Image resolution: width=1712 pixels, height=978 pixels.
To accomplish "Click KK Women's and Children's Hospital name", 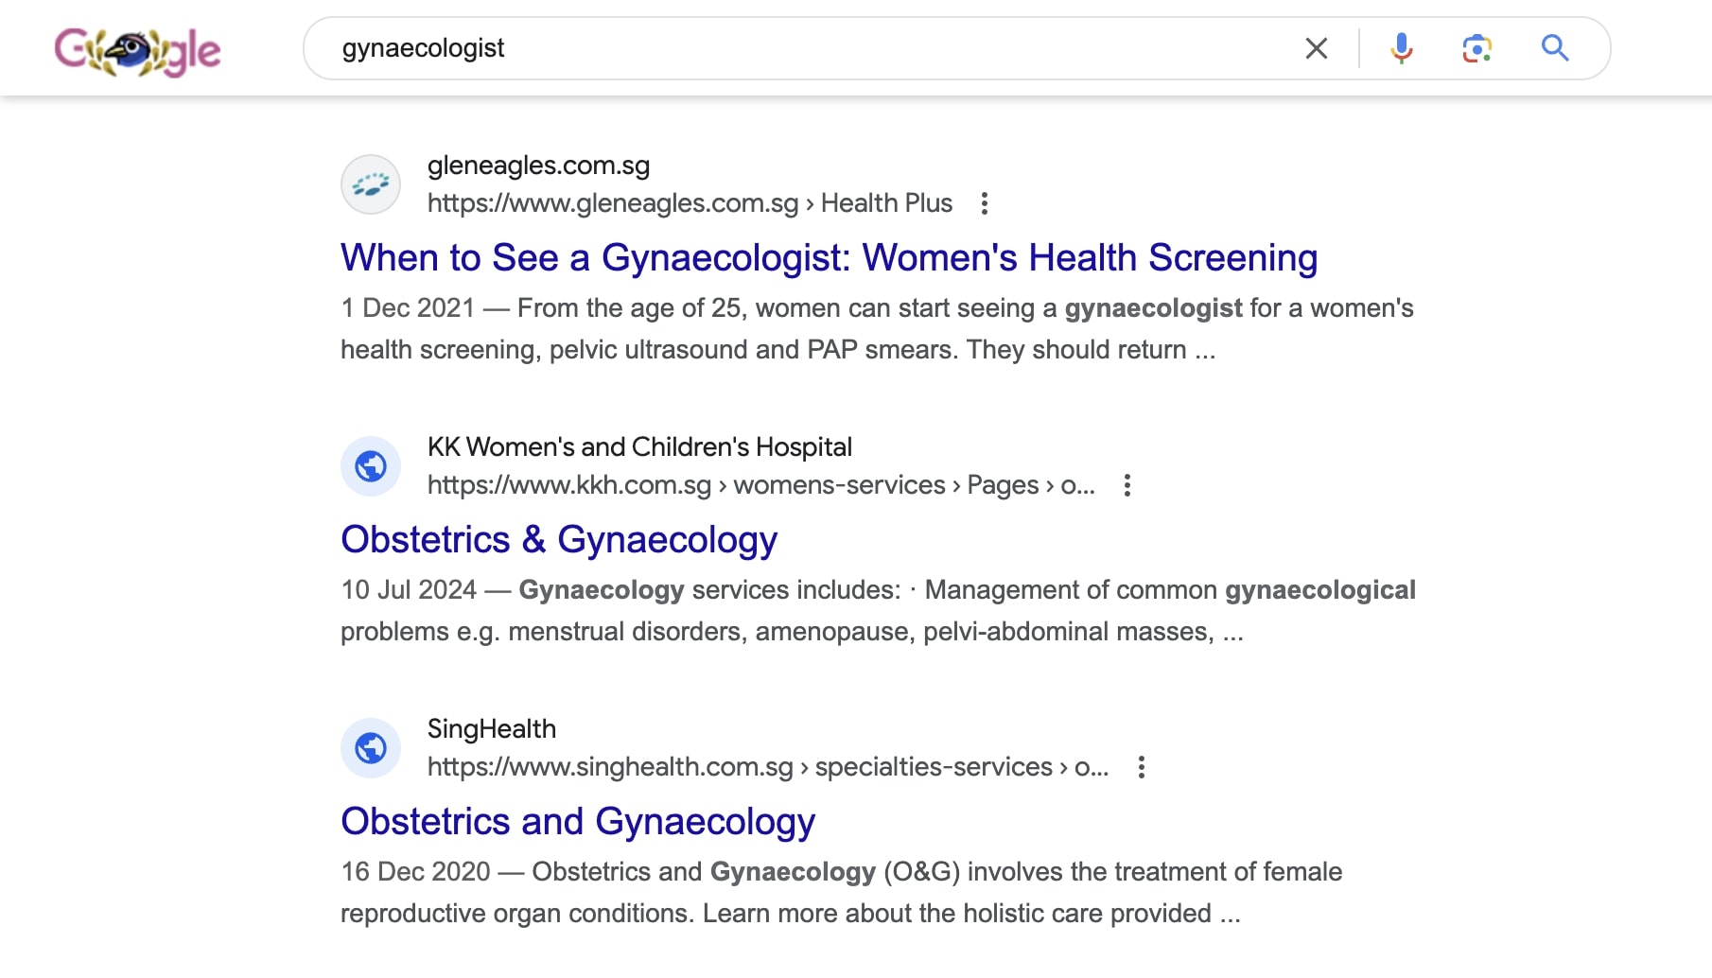I will (639, 446).
